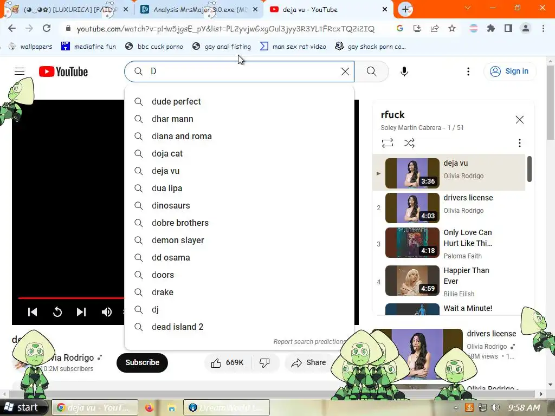Open the 'wallpapers' bookmark
The height and width of the screenshot is (416, 555).
[x=31, y=47]
